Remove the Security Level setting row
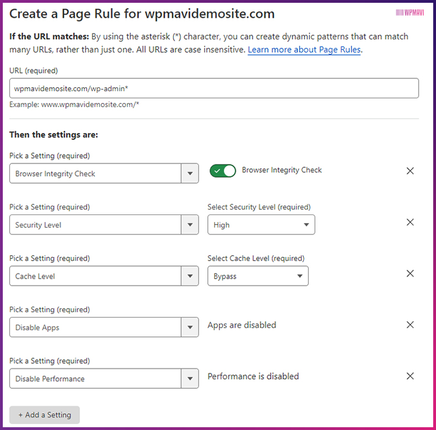The height and width of the screenshot is (430, 436). [410, 222]
